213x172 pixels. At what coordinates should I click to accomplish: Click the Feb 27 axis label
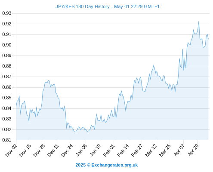137,150
